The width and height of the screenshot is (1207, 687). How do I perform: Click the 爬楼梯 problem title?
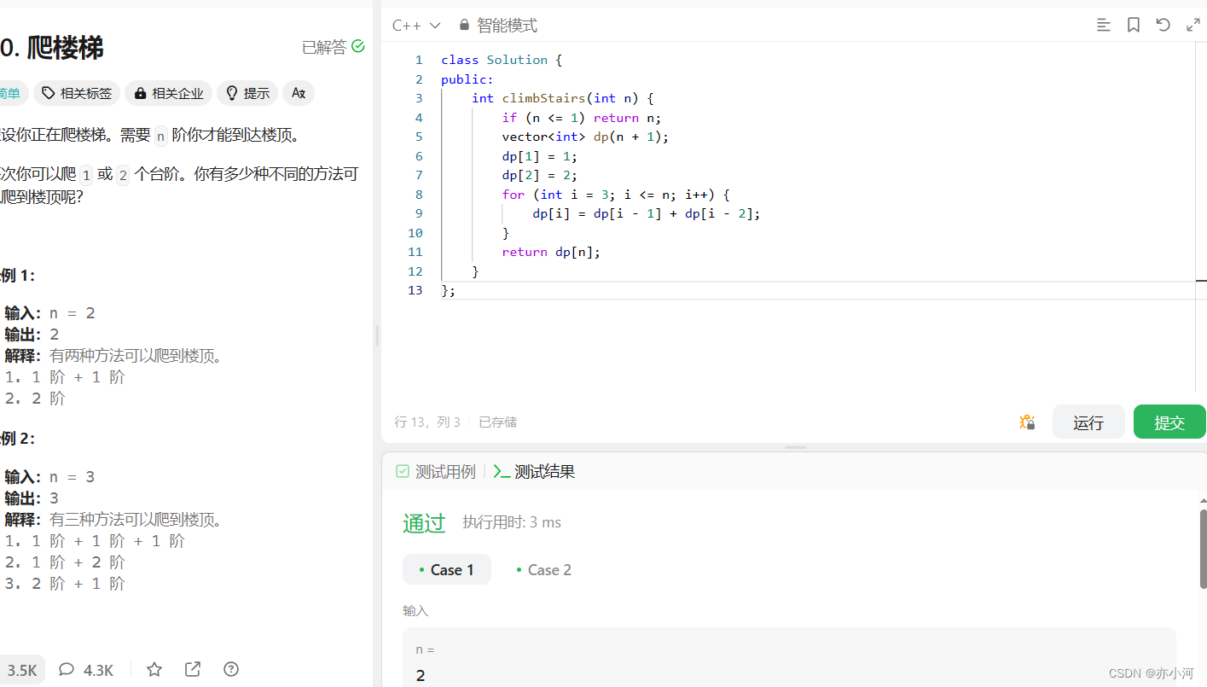(x=66, y=47)
